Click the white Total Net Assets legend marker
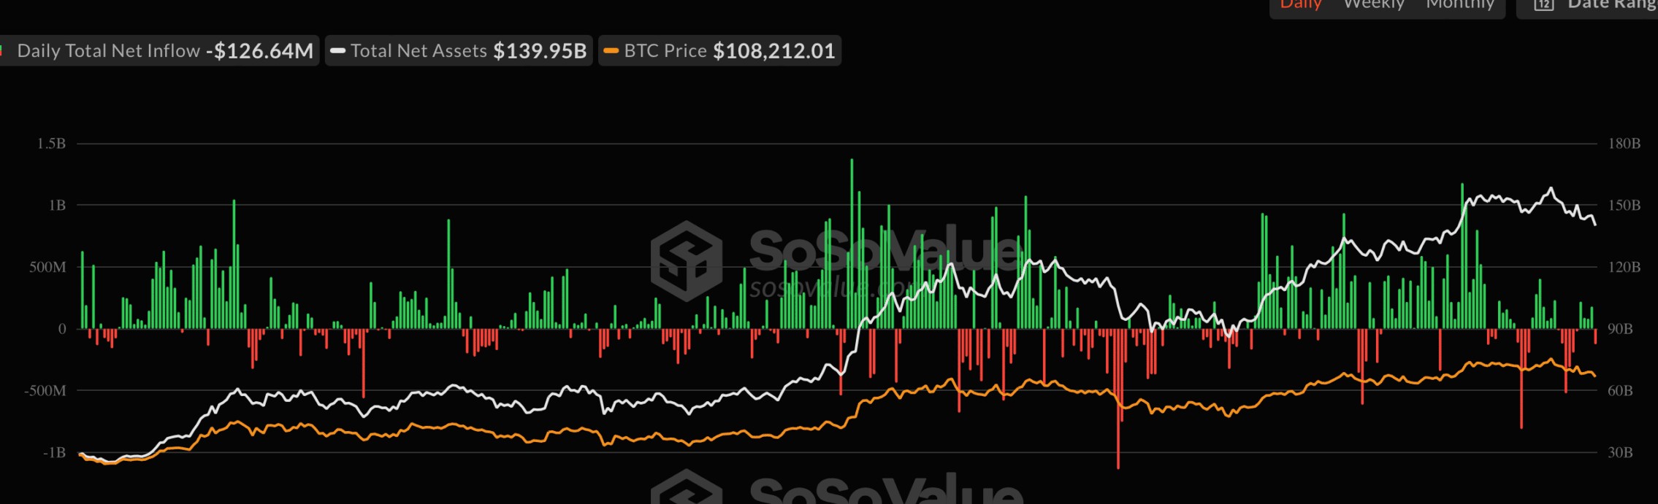Screen dimensions: 1658x504 pos(337,51)
